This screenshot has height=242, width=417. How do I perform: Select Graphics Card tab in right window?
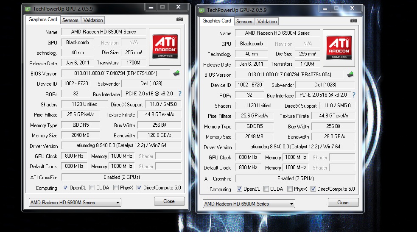217,21
